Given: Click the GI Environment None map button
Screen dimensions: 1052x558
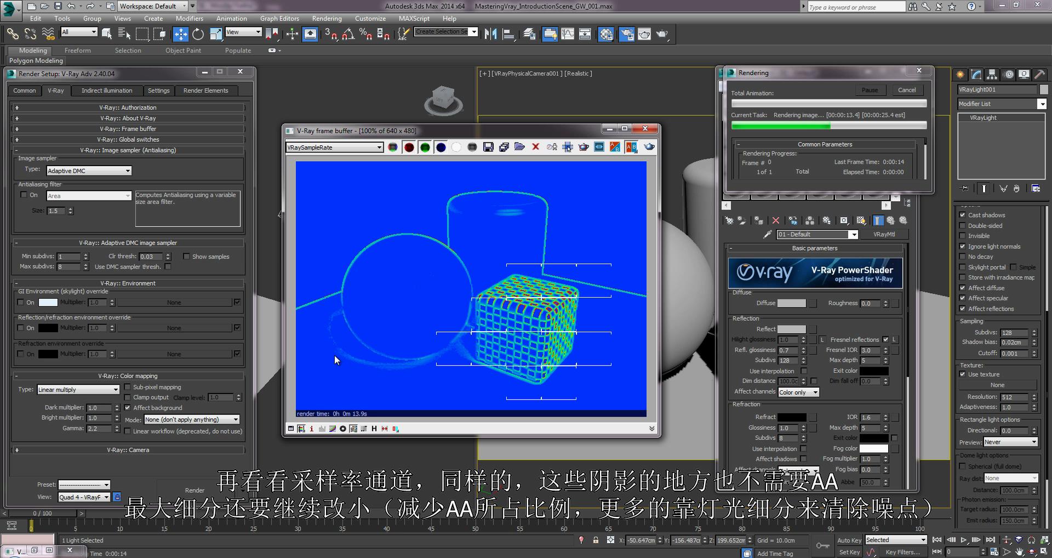Looking at the screenshot, I should click(174, 303).
